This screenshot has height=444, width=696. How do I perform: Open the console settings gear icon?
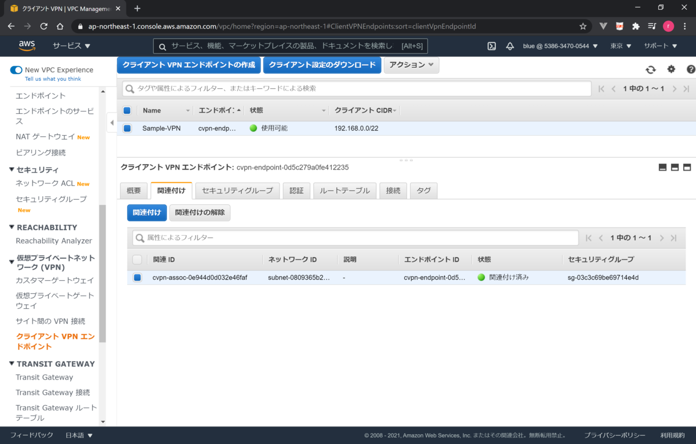pos(671,69)
